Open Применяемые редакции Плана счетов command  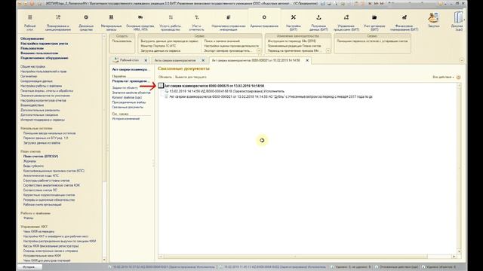pos(294,46)
